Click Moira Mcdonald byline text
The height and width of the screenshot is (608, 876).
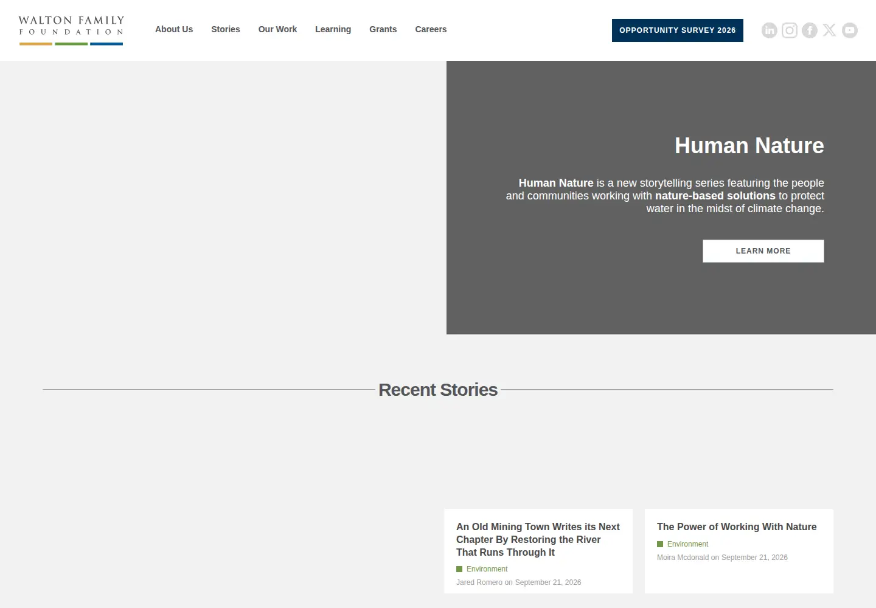tap(722, 558)
